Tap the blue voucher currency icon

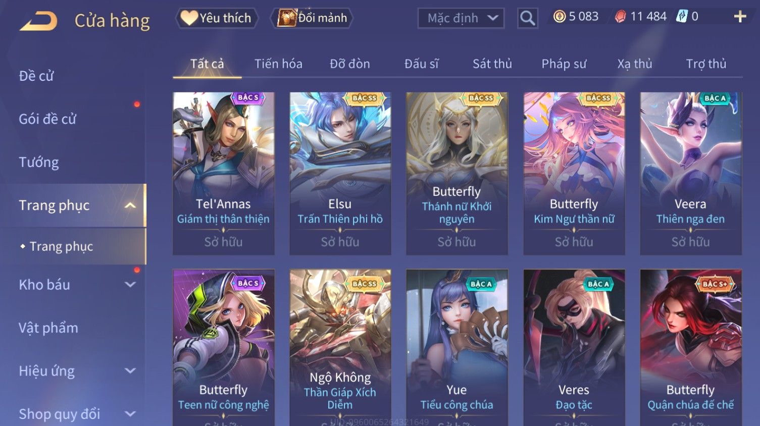tap(682, 17)
